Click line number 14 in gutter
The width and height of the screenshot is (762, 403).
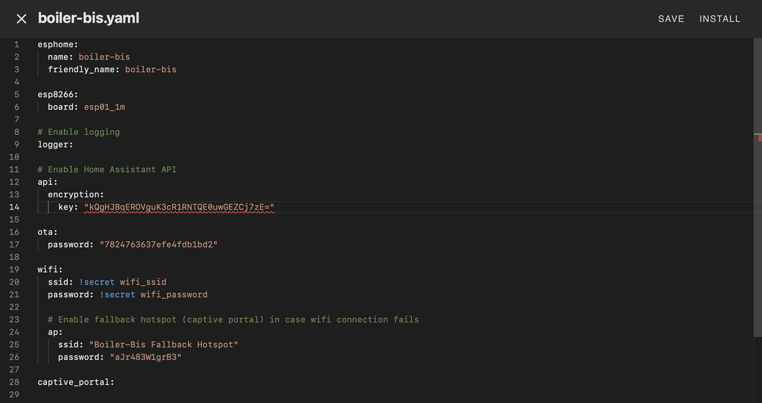click(14, 207)
